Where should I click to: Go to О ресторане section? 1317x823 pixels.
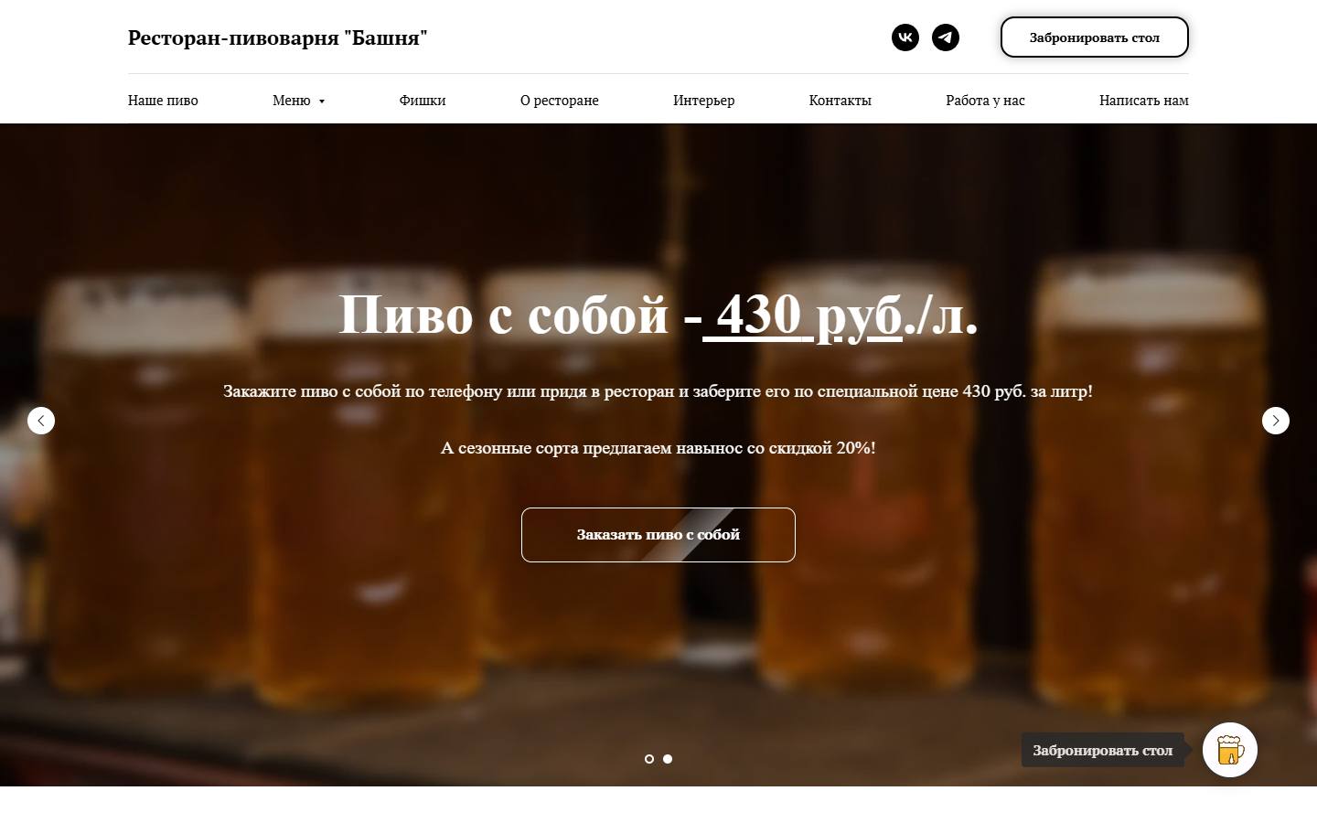coord(560,101)
